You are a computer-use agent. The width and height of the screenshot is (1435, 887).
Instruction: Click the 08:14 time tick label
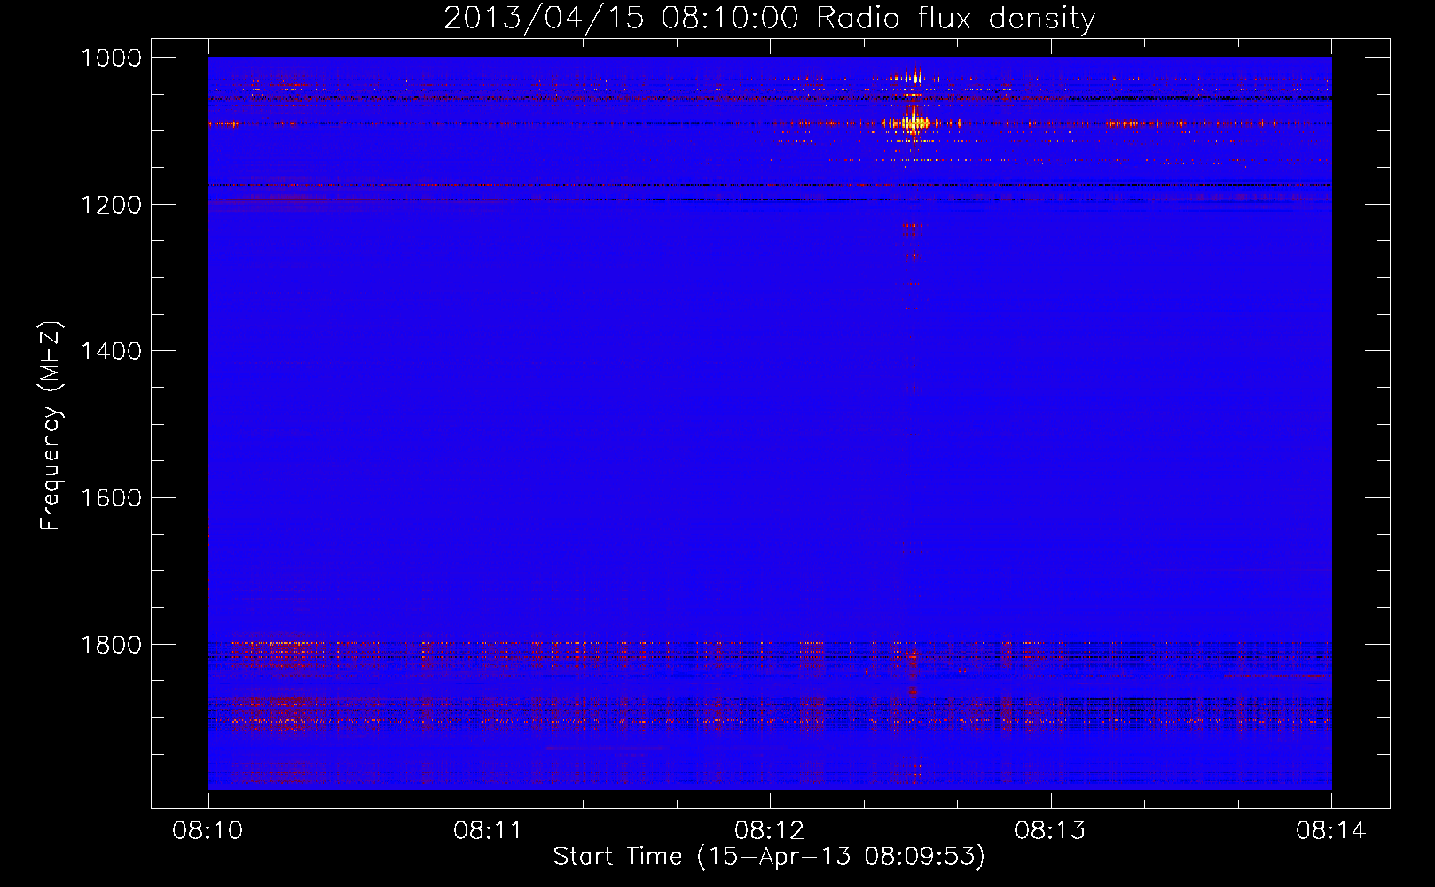tap(1331, 831)
